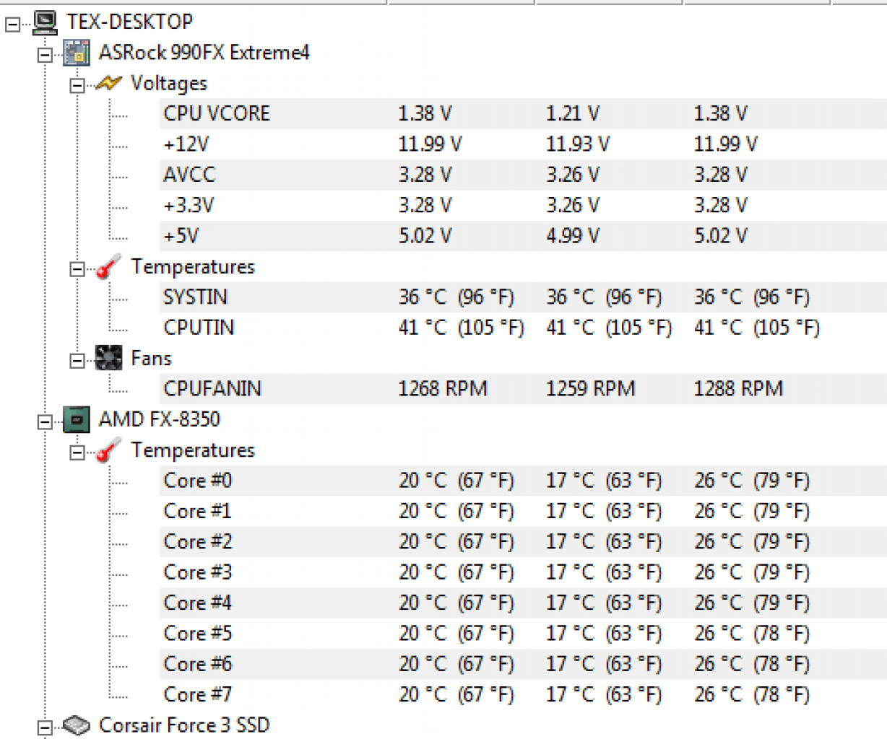Select the CPU VCORE row
The width and height of the screenshot is (887, 739).
(523, 114)
